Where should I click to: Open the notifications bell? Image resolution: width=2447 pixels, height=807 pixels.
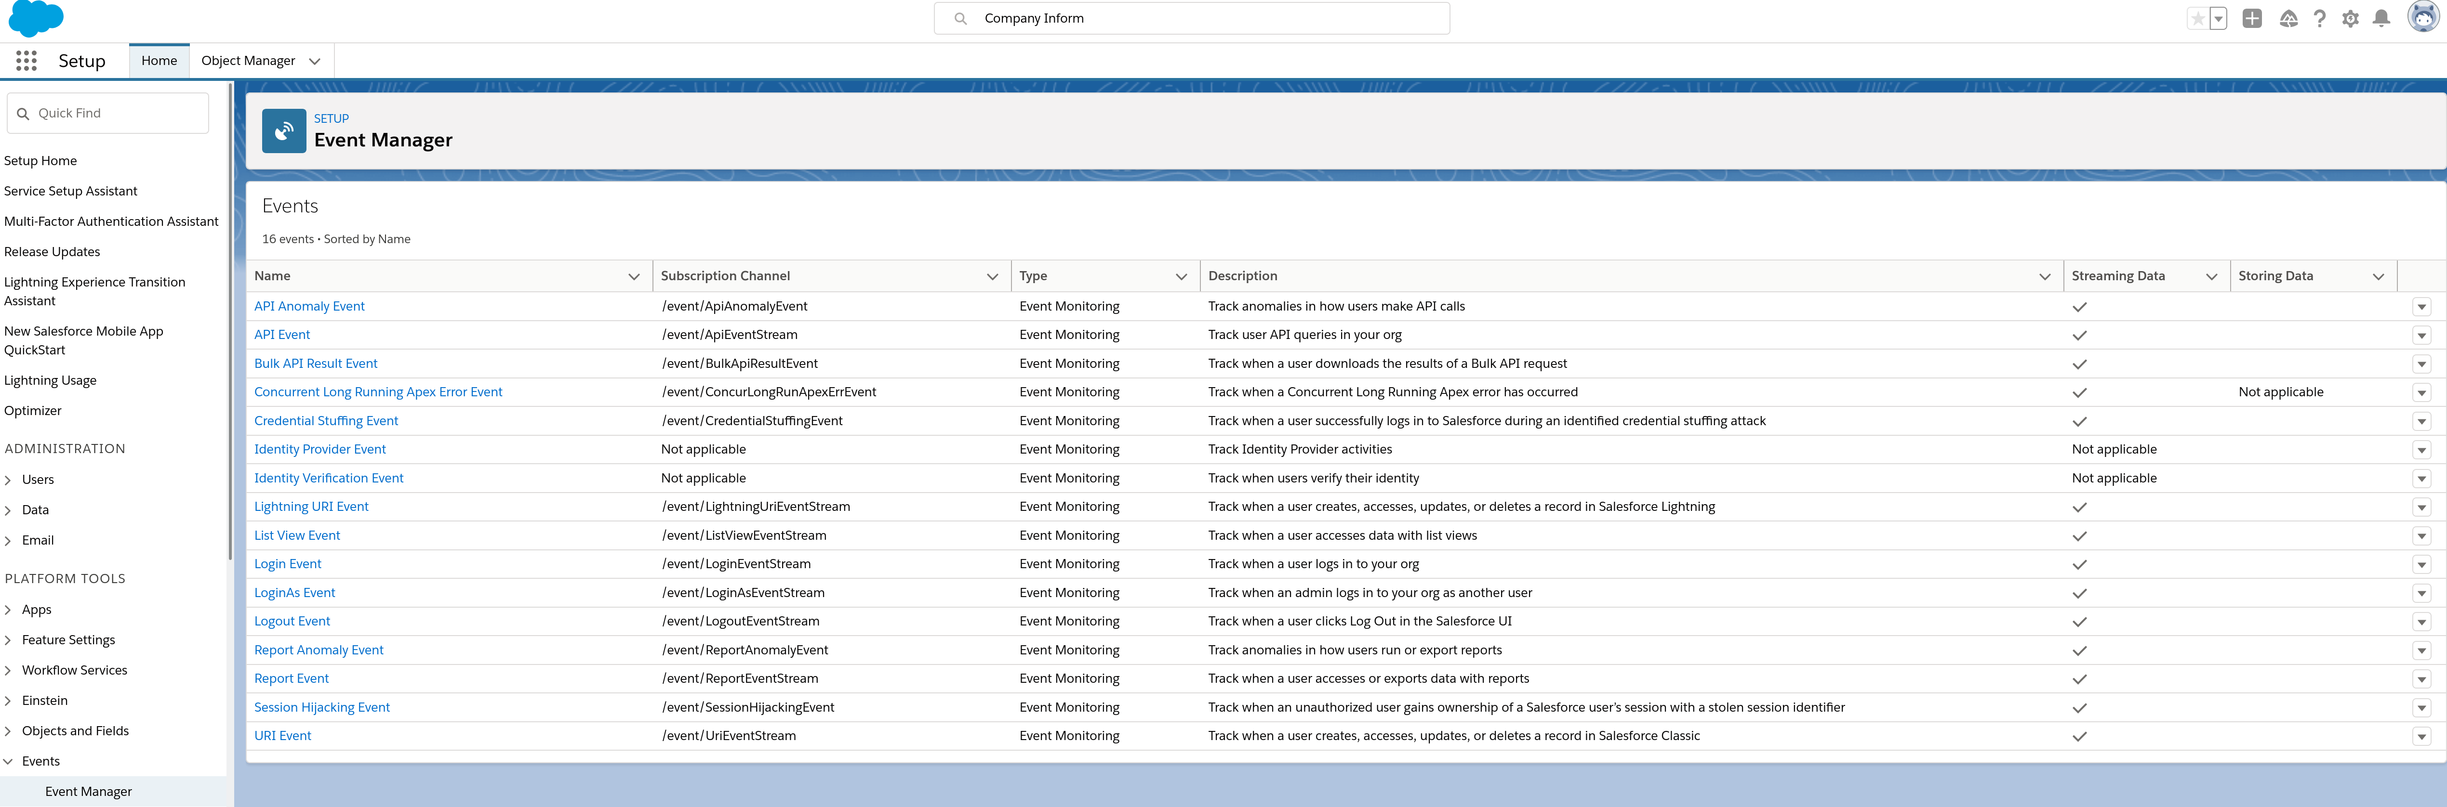tap(2381, 19)
